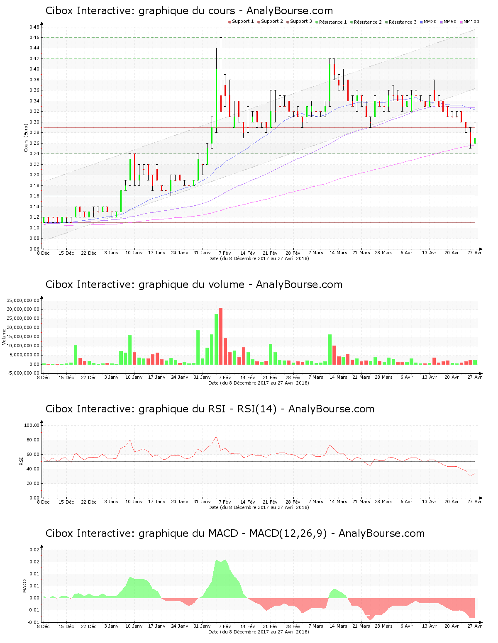Click the 0.42 value on price axis
This screenshot has width=498, height=643.
34,58
